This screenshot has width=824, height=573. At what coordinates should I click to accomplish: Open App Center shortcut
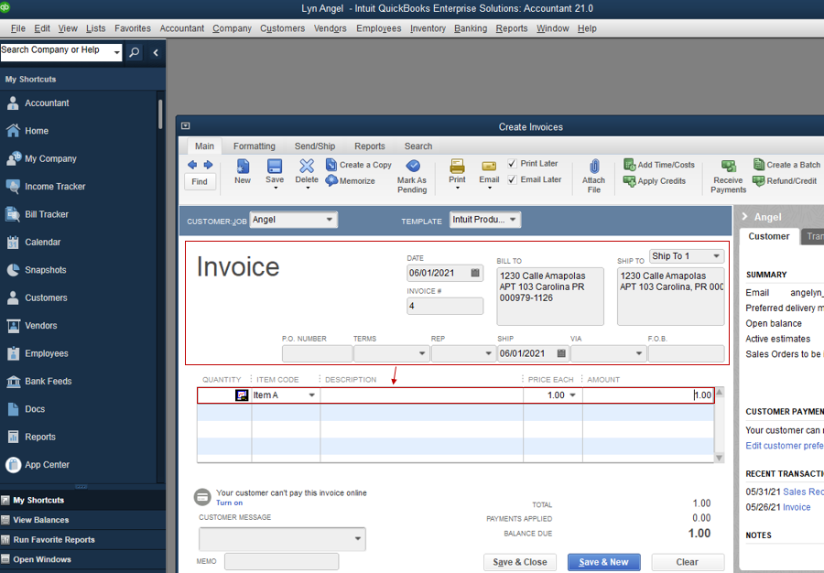(x=38, y=465)
